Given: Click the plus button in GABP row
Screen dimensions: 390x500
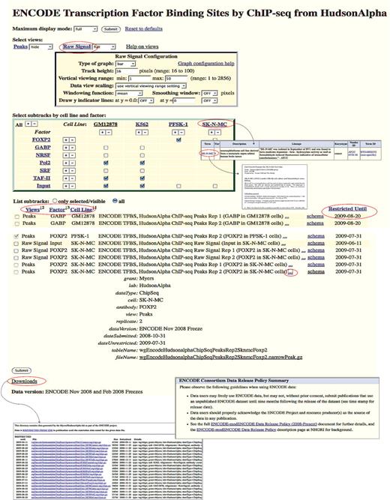Looking at the screenshot, I should click(66, 148).
